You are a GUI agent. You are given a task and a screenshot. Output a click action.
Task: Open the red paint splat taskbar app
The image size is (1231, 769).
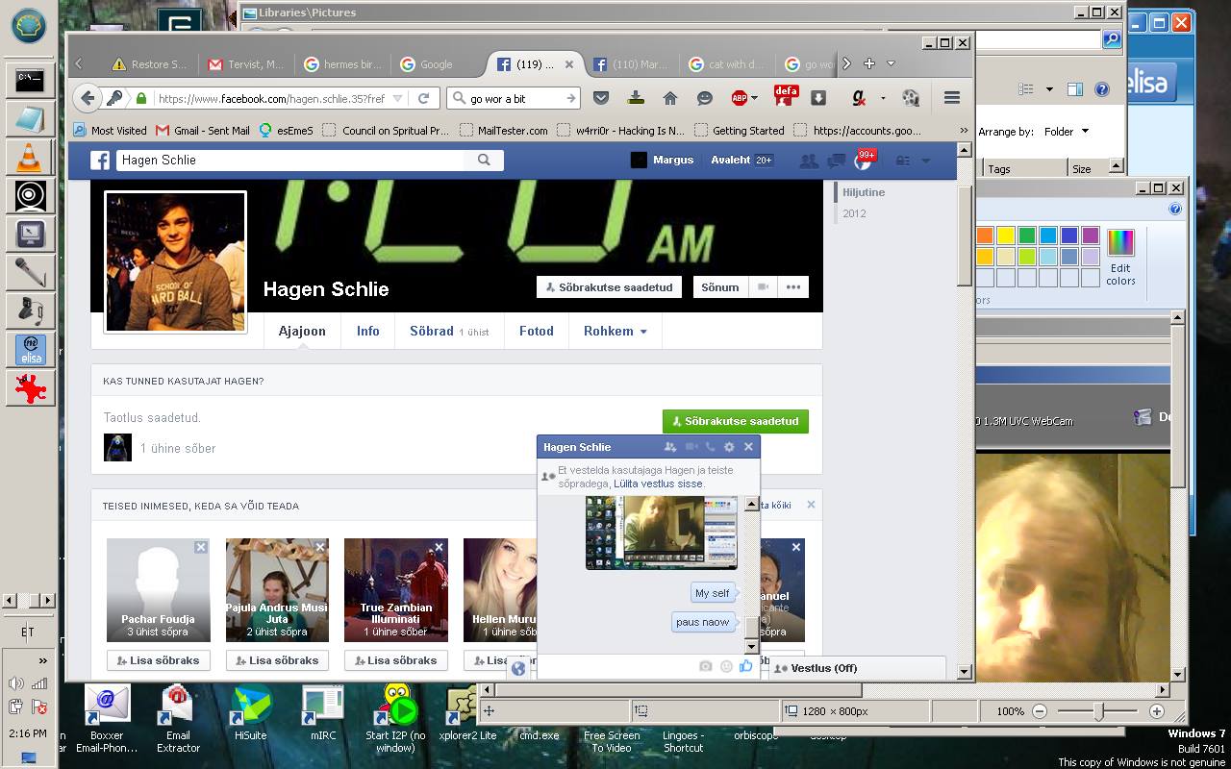point(32,387)
